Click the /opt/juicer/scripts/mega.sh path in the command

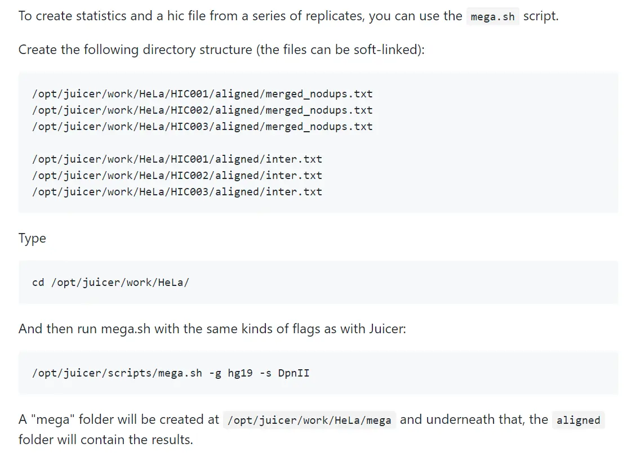coord(117,373)
